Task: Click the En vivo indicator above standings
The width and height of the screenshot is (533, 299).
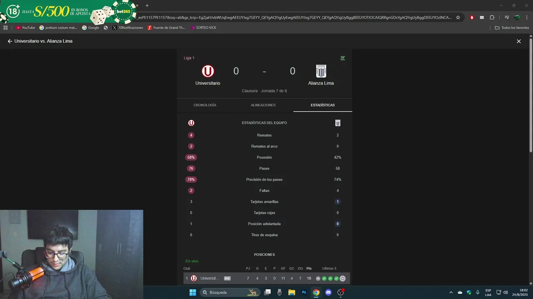Action: [192, 261]
